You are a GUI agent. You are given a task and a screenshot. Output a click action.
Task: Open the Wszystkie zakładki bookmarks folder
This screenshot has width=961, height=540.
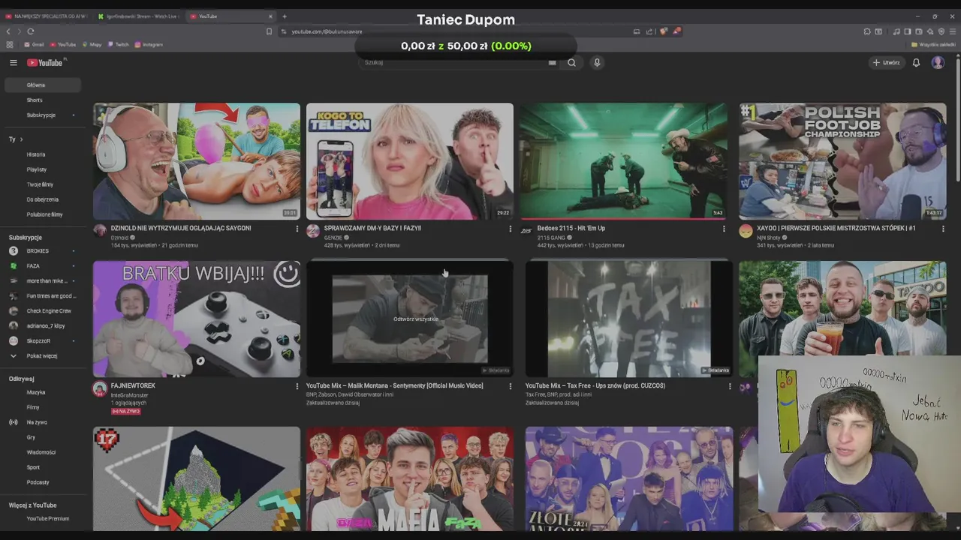point(933,45)
